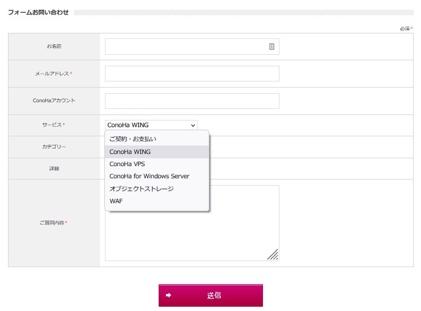The height and width of the screenshot is (311, 421).
Task: Click the 送信 submit button
Action: (210, 295)
